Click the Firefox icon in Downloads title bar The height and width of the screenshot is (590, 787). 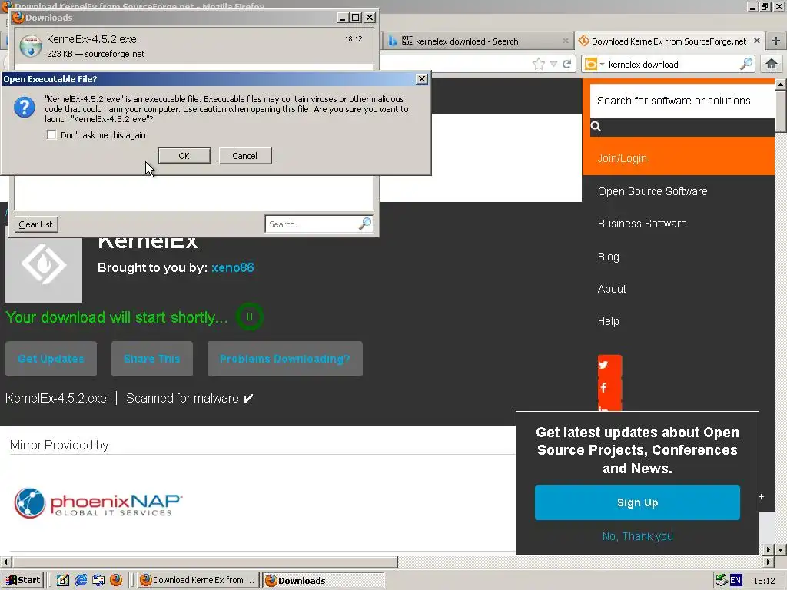coord(18,17)
